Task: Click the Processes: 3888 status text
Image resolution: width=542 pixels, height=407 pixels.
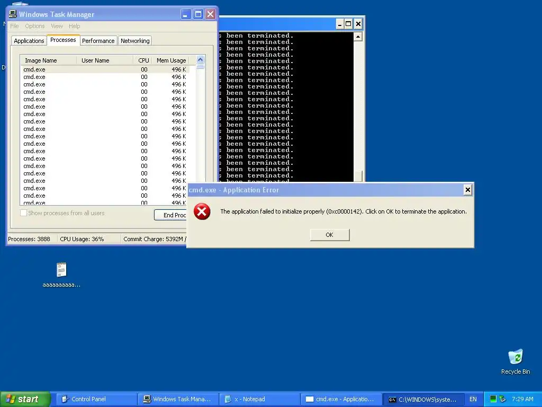Action: point(29,239)
